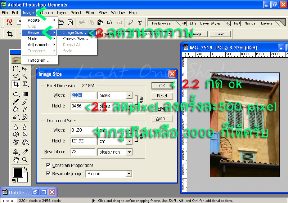Open the File menu
This screenshot has width=288, height=203.
click(x=5, y=13)
